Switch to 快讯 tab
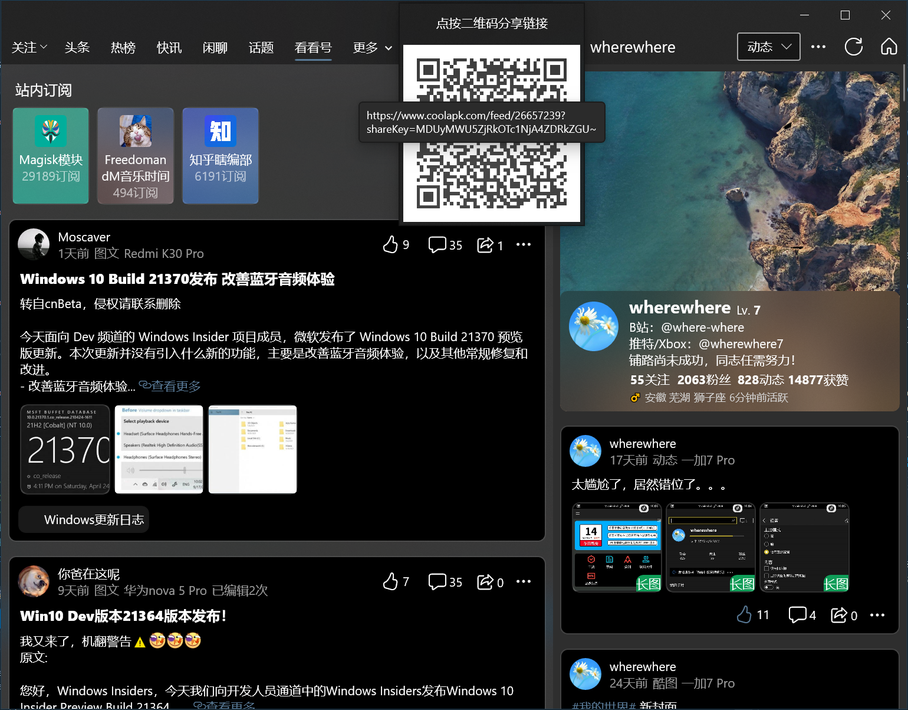The height and width of the screenshot is (710, 908). (169, 47)
